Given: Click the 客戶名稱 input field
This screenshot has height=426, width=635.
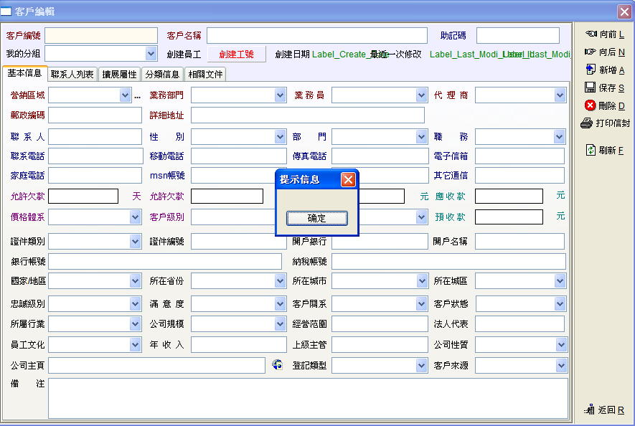Looking at the screenshot, I should (x=316, y=36).
